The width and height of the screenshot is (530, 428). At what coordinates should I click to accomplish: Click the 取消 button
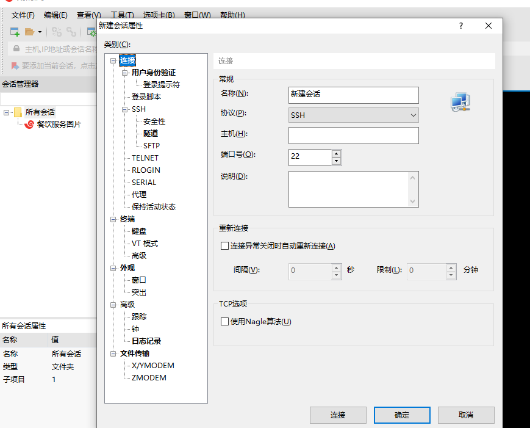466,415
